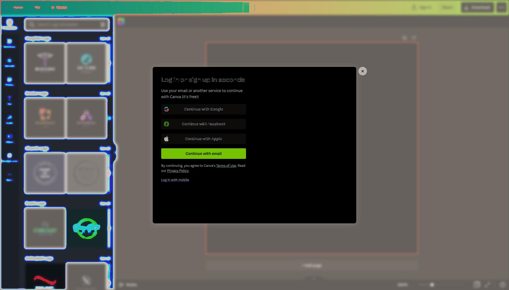
Task: Choose Continue with Google
Action: point(203,109)
